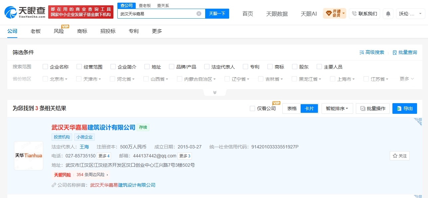Open notifications bell icon

(x=388, y=14)
